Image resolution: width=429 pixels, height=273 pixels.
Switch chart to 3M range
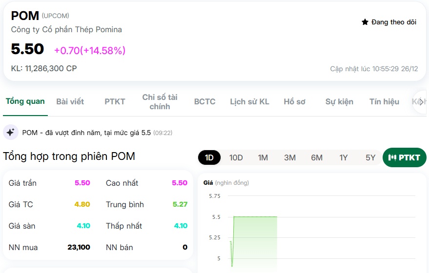click(290, 157)
